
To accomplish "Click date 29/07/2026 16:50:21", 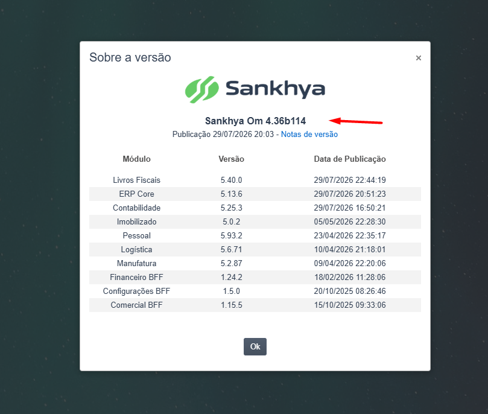I will [x=350, y=208].
